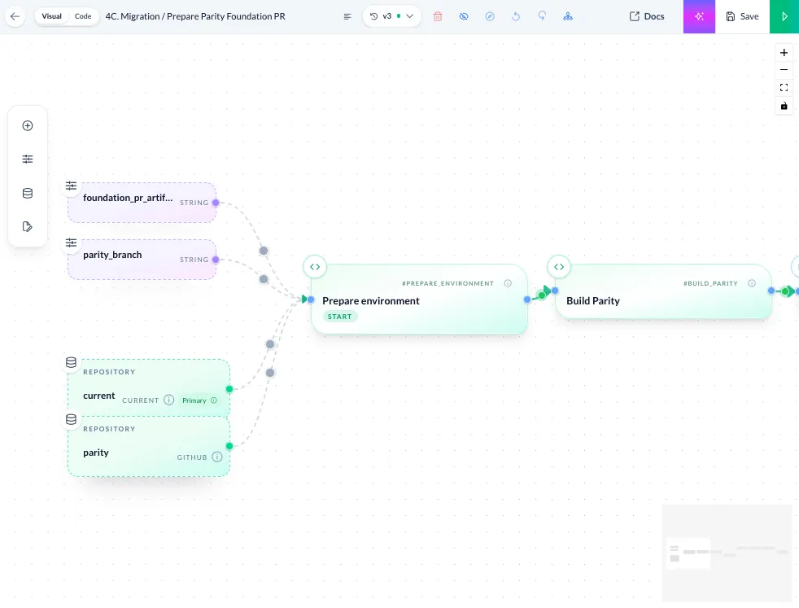Viewport: 799px width, 608px height.
Task: Click the minimap in the corner
Action: (x=727, y=553)
